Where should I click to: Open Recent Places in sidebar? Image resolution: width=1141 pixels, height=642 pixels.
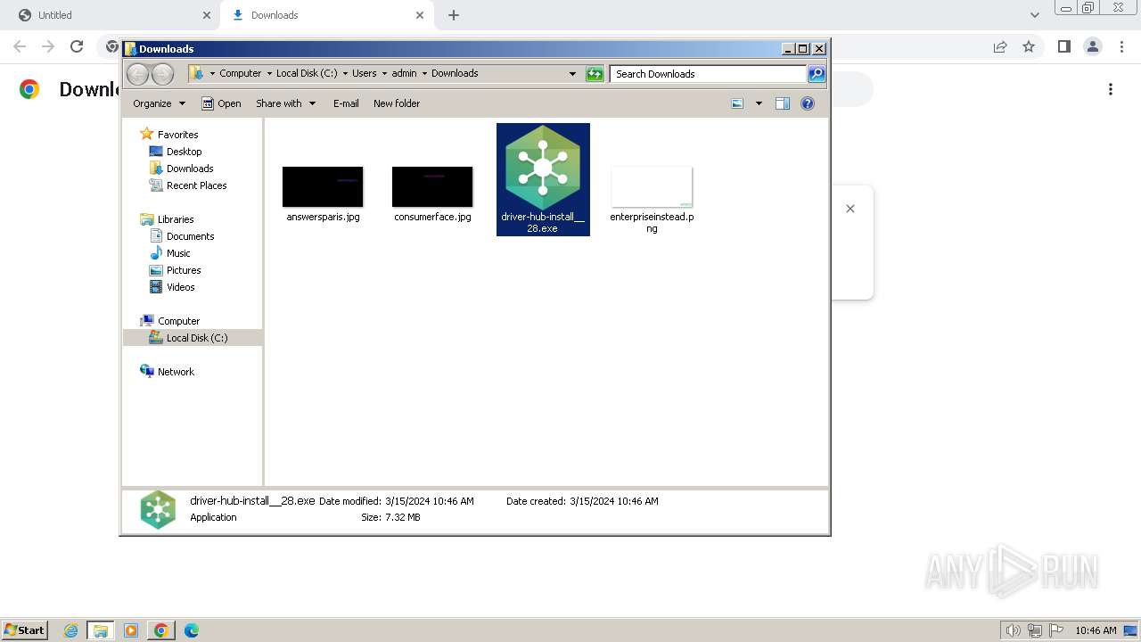click(196, 185)
